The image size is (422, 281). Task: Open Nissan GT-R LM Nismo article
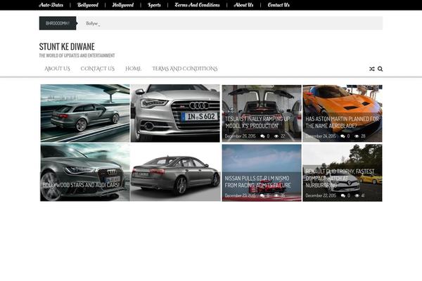click(257, 182)
